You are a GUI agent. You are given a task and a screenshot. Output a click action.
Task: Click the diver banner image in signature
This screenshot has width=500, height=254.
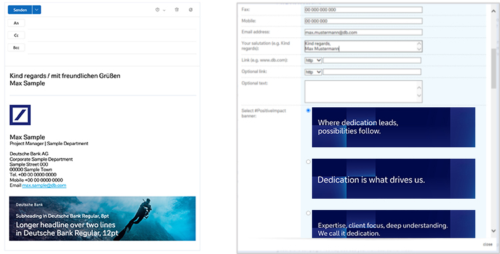103,219
